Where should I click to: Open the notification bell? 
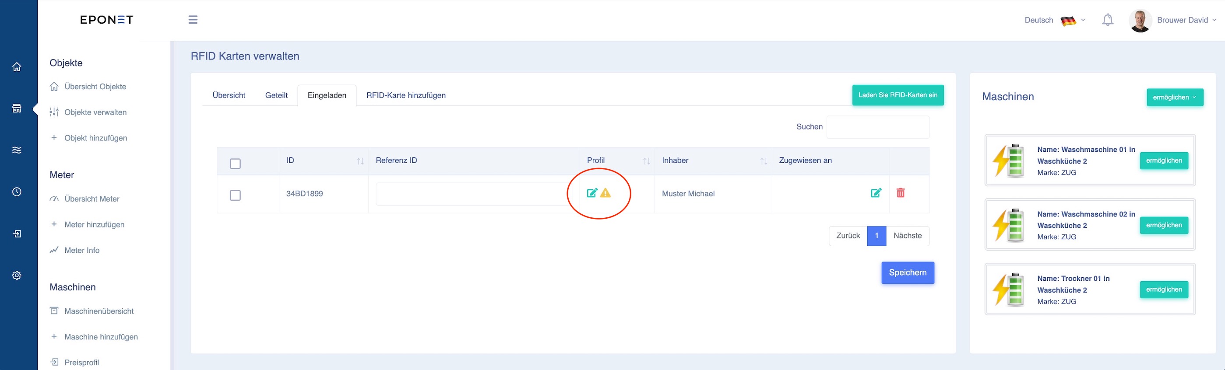point(1108,20)
